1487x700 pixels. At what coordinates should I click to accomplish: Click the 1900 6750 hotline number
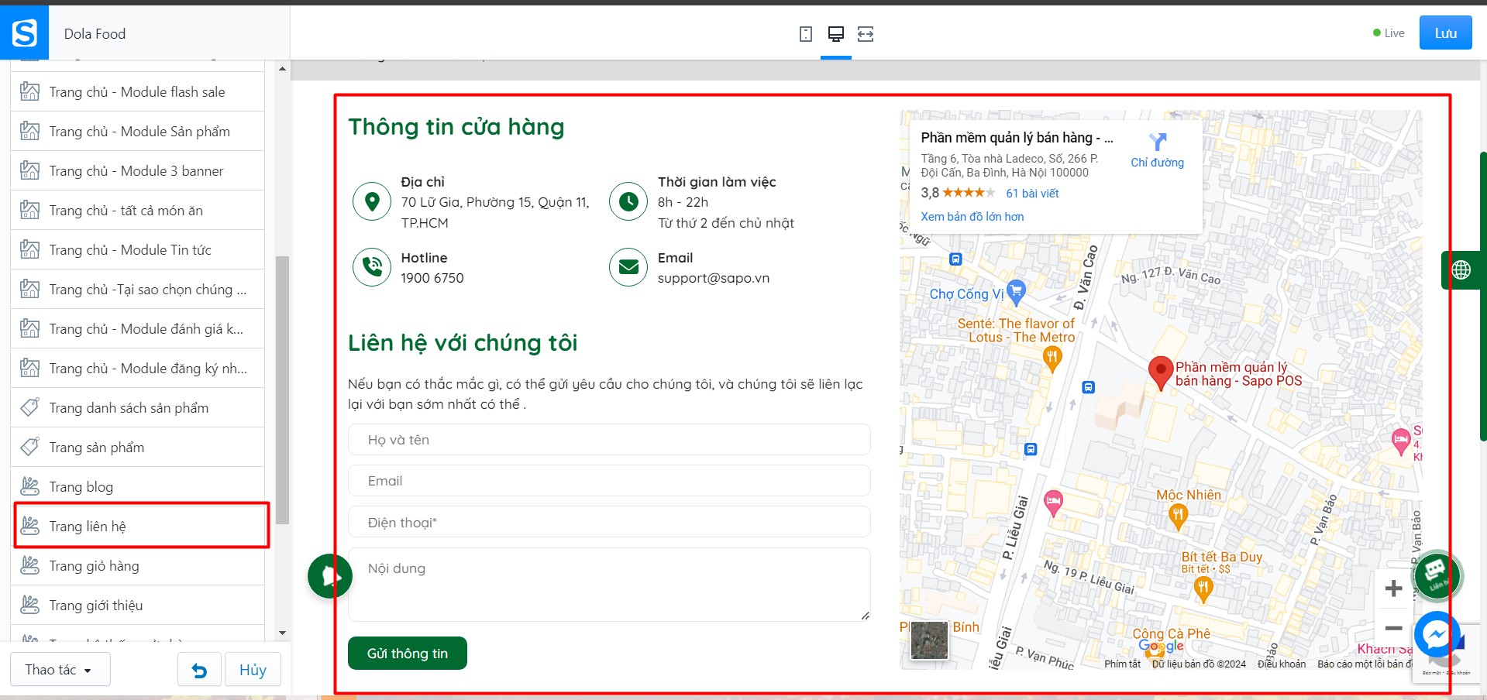click(432, 278)
